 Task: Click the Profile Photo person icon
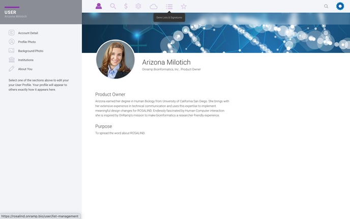click(x=11, y=42)
